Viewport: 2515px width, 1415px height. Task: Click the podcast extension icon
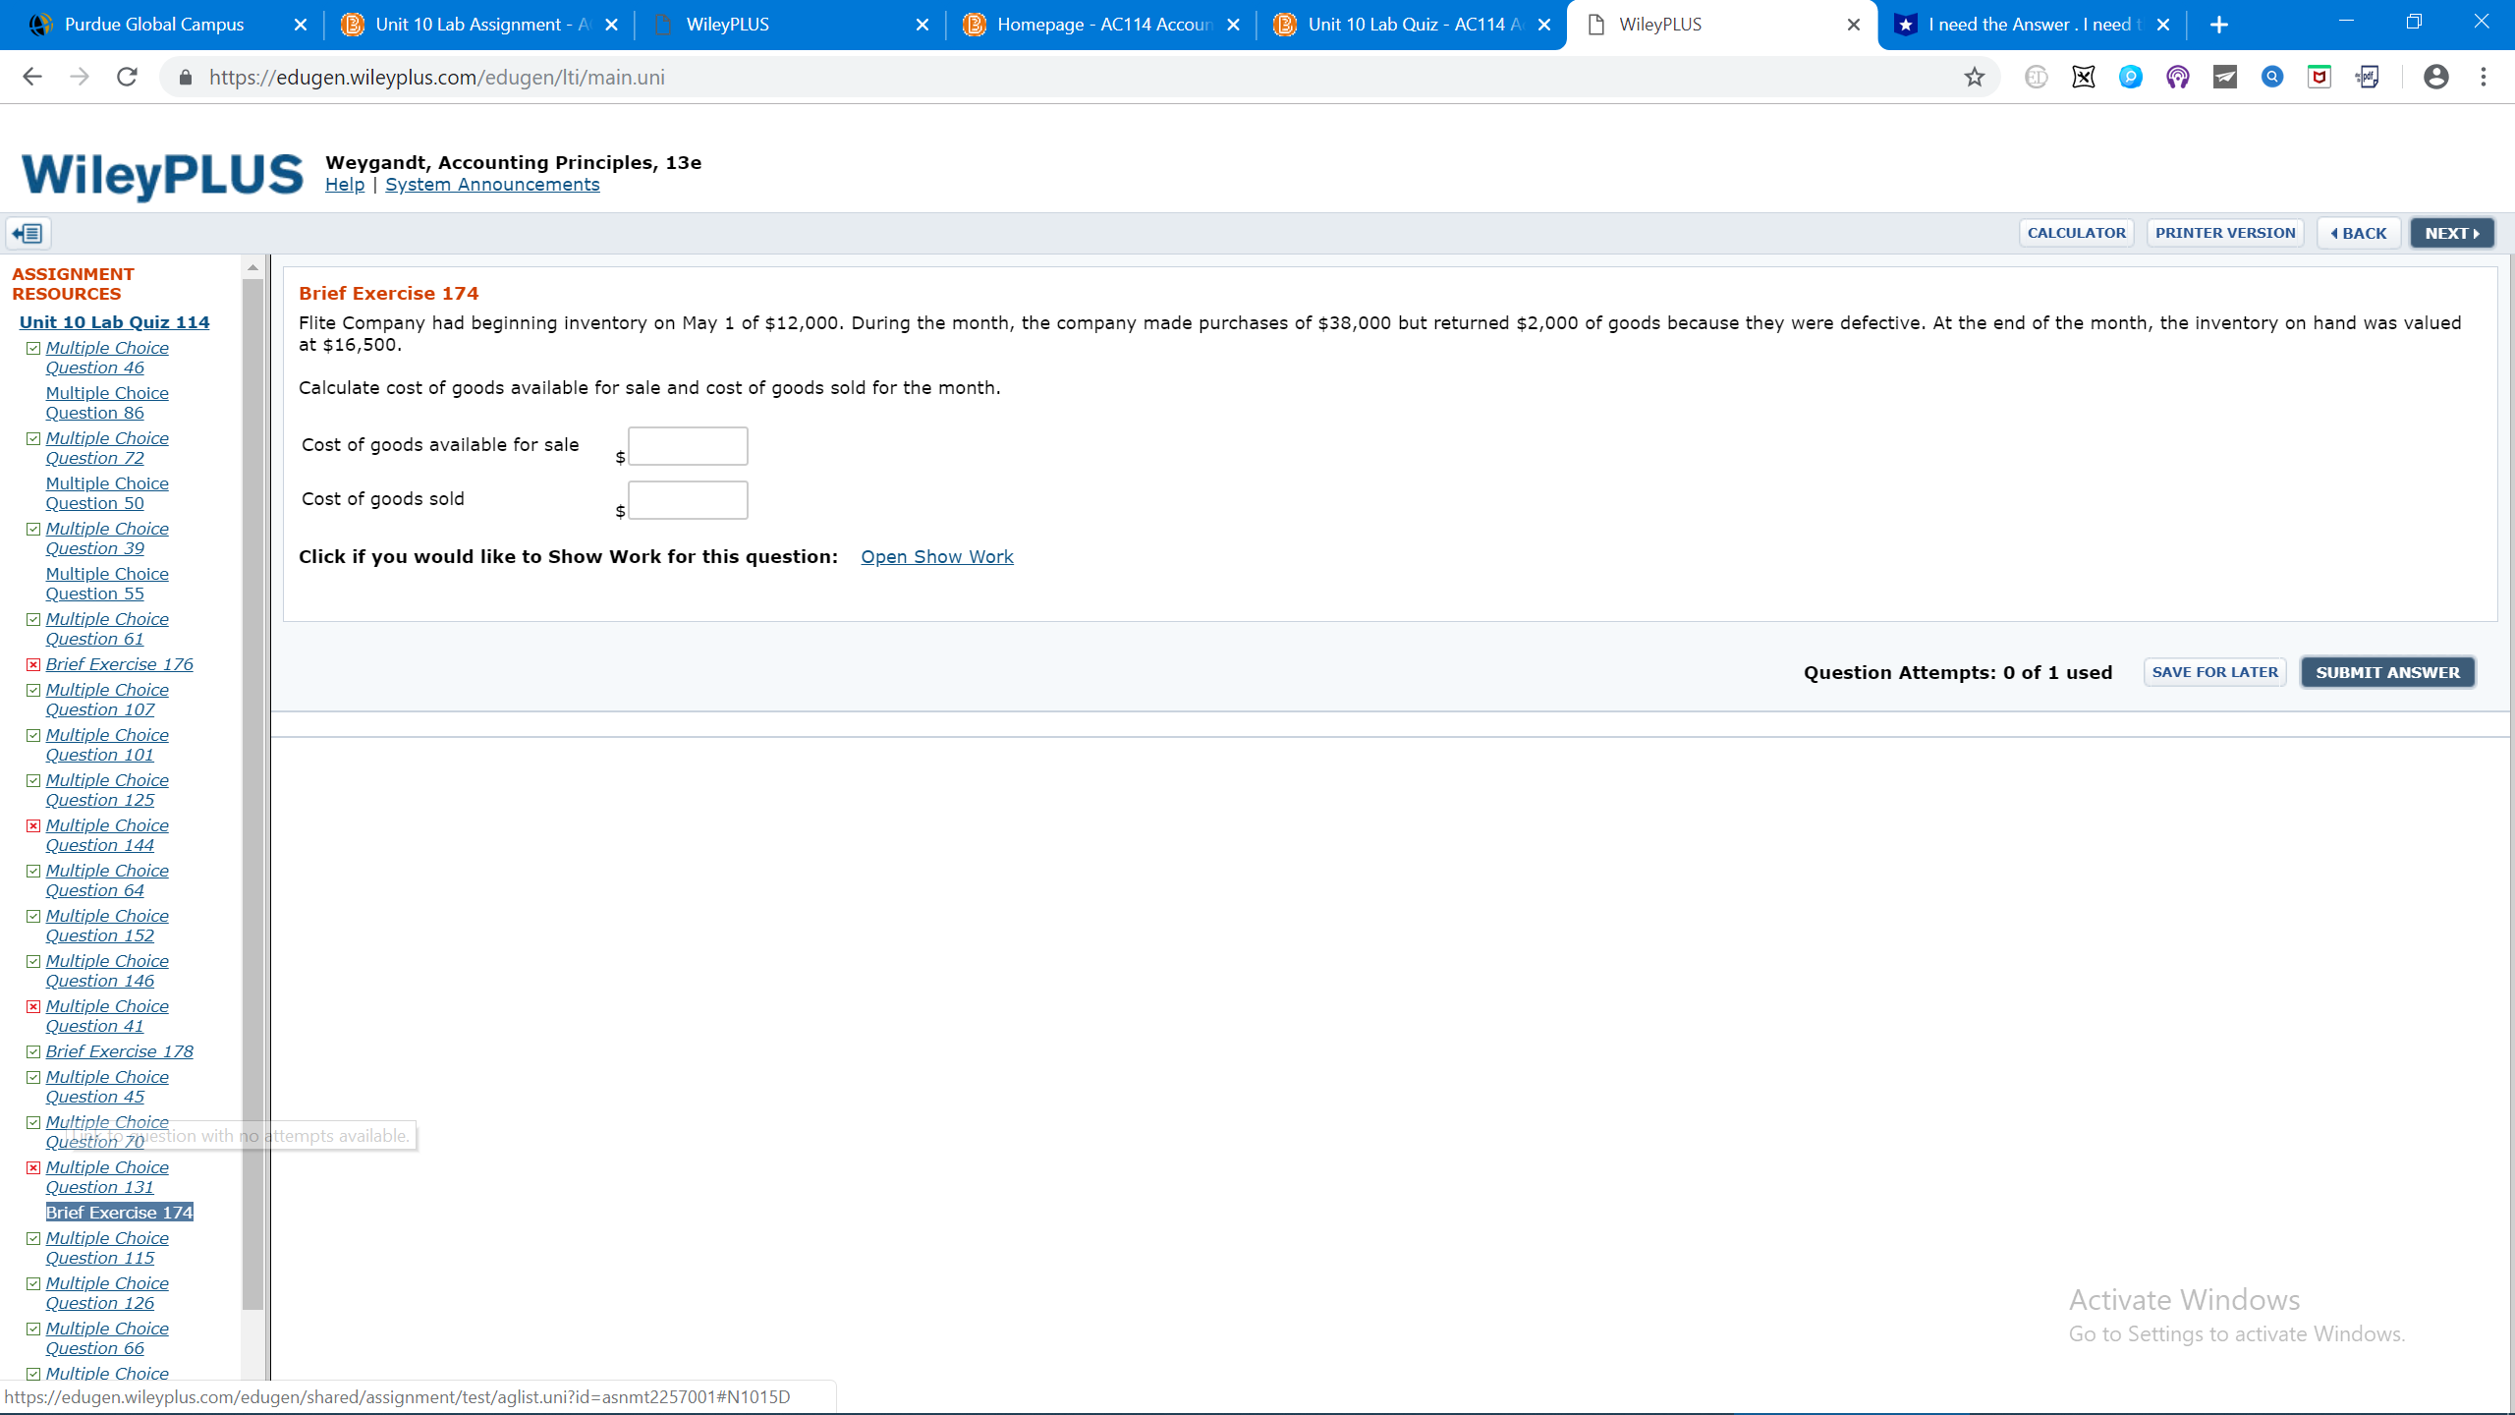pos(2177,77)
